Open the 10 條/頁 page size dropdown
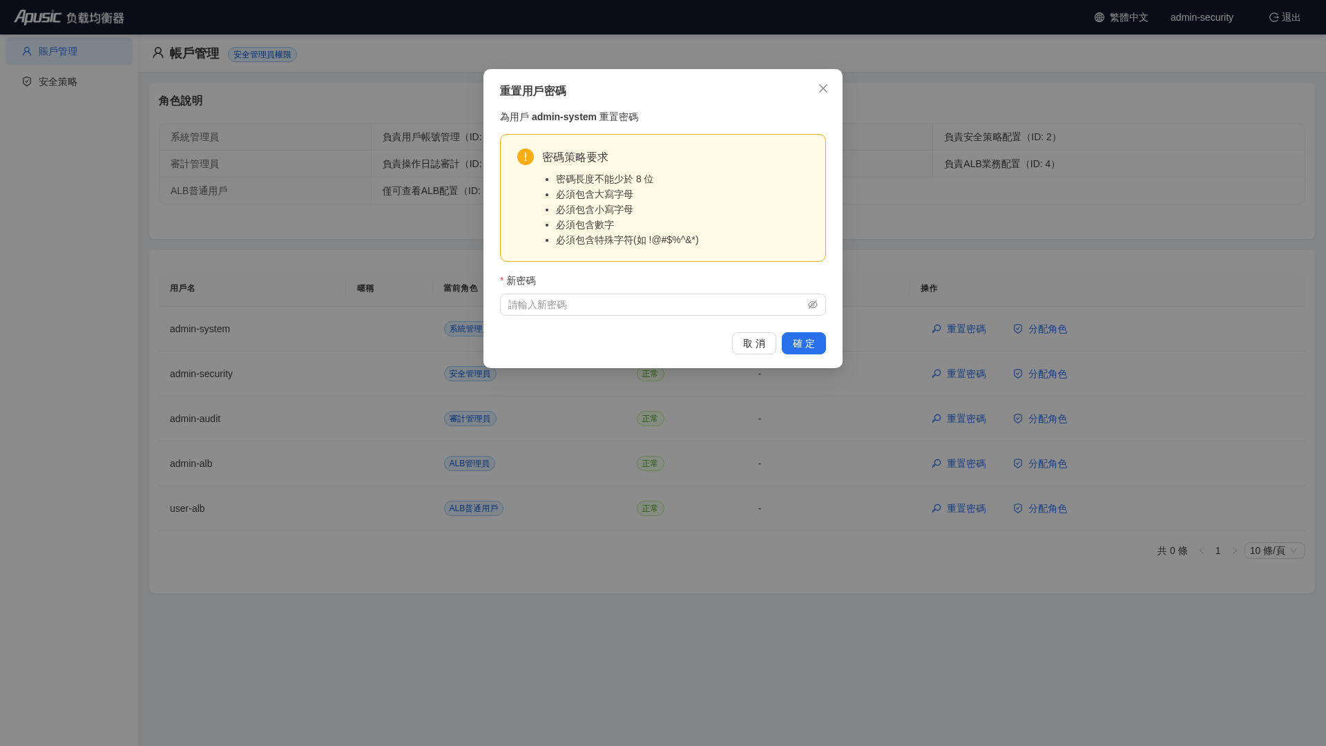 pos(1275,551)
